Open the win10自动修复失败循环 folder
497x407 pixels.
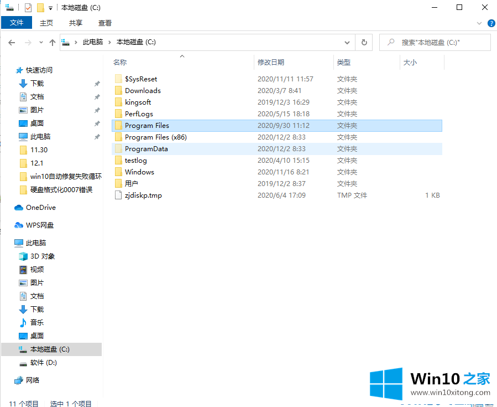(66, 177)
